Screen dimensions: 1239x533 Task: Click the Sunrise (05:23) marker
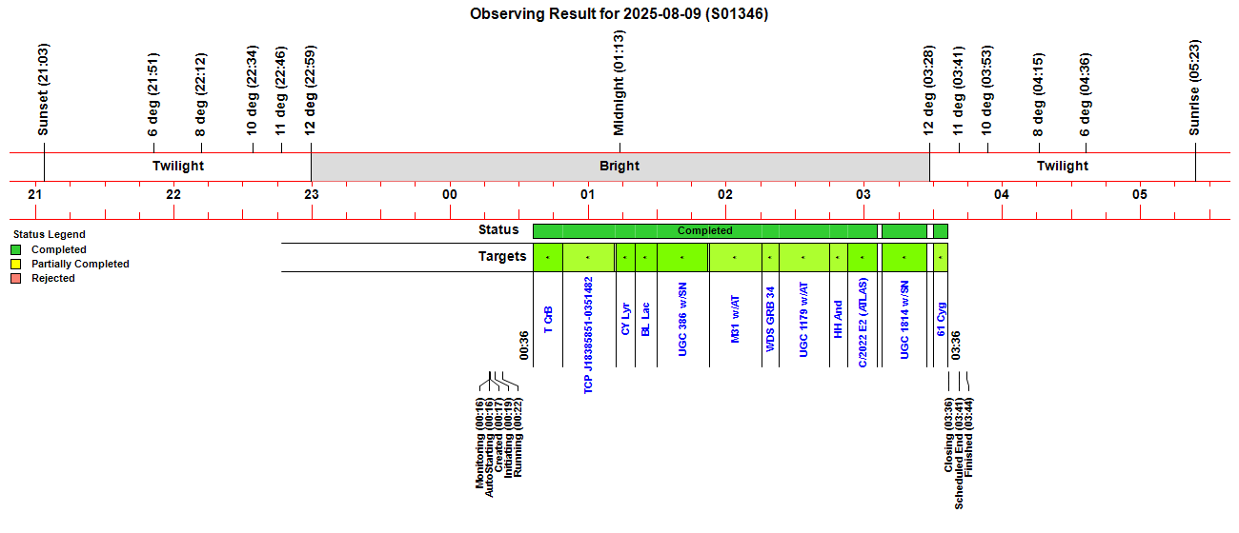point(1195,88)
